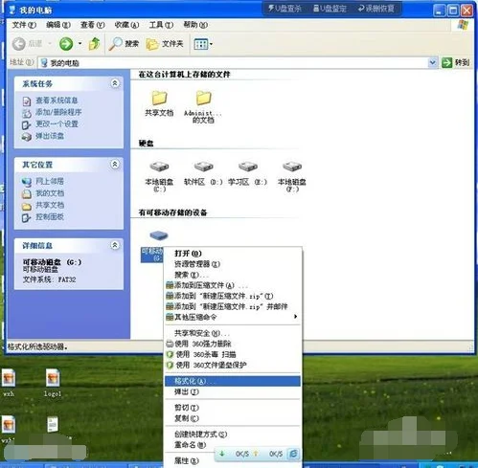Collapse the Other Places (其它位置) panel
Screen dimensions: 478x468
click(x=115, y=165)
